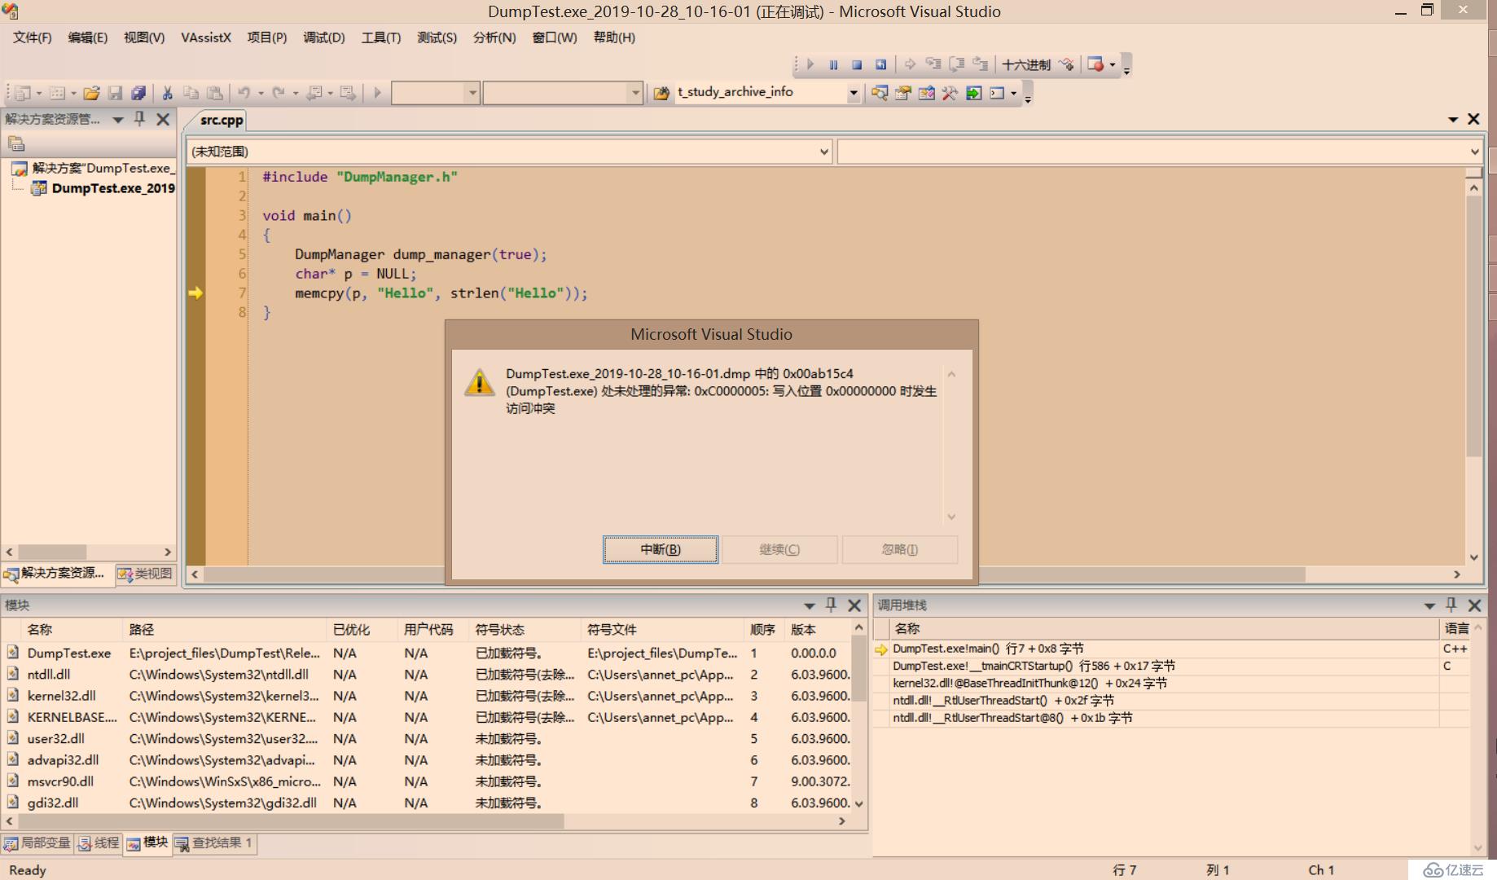This screenshot has height=880, width=1497.
Task: Open the members dropdown beside the scope combo
Action: 1474,152
